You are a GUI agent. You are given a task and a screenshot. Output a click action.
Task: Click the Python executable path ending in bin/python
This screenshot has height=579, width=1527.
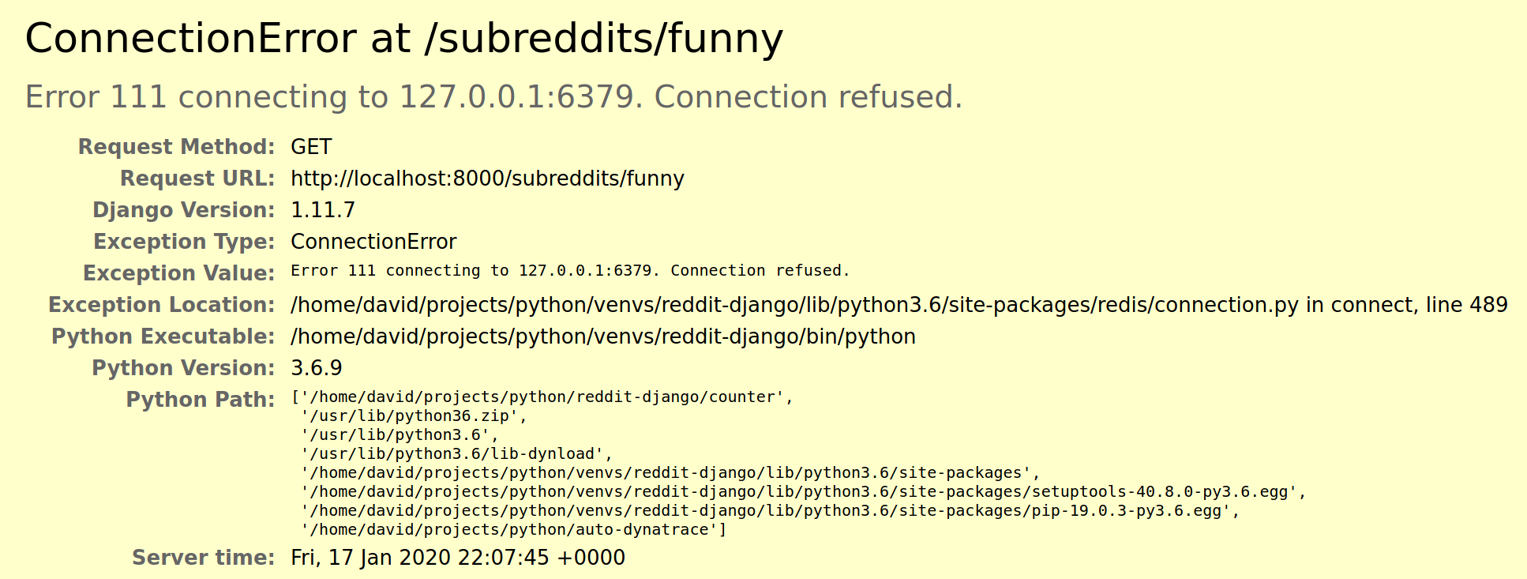pos(603,336)
